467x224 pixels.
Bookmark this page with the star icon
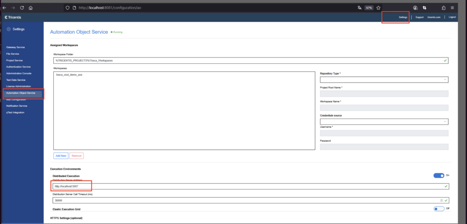click(x=378, y=8)
